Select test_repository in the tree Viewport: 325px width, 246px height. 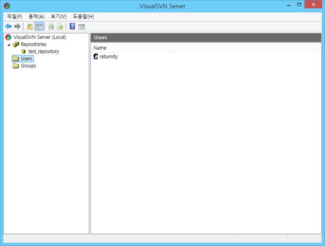pyautogui.click(x=44, y=51)
